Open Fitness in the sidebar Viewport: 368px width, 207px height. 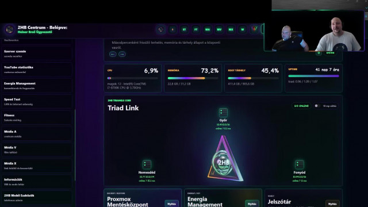coord(37,117)
